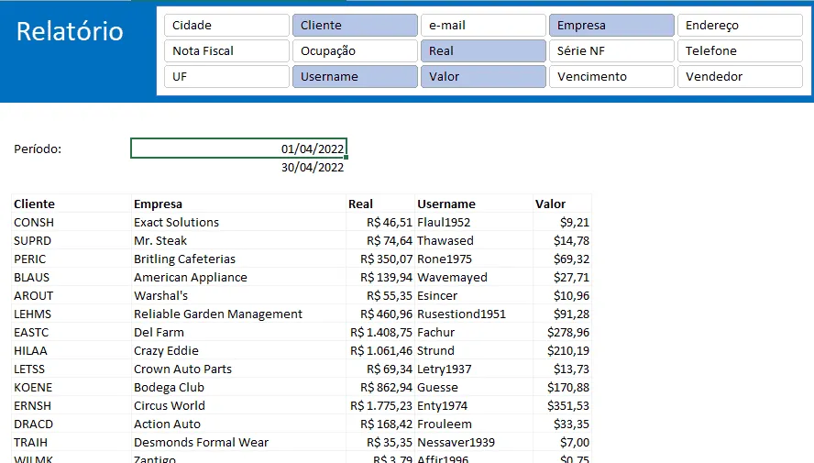Screen dimensions: 814x463
Task: Select the R$ 1.408,75 cell
Action: pos(380,332)
